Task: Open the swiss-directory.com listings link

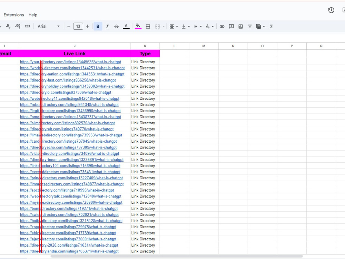Action: click(x=69, y=214)
